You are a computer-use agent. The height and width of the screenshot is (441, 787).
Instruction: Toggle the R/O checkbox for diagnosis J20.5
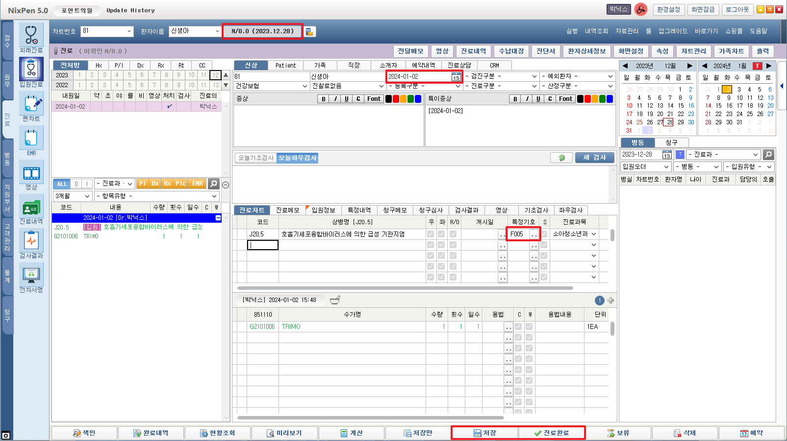point(453,234)
